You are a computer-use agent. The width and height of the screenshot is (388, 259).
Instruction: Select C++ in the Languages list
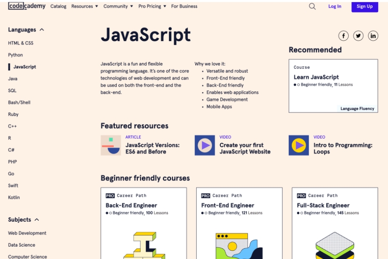(12, 126)
